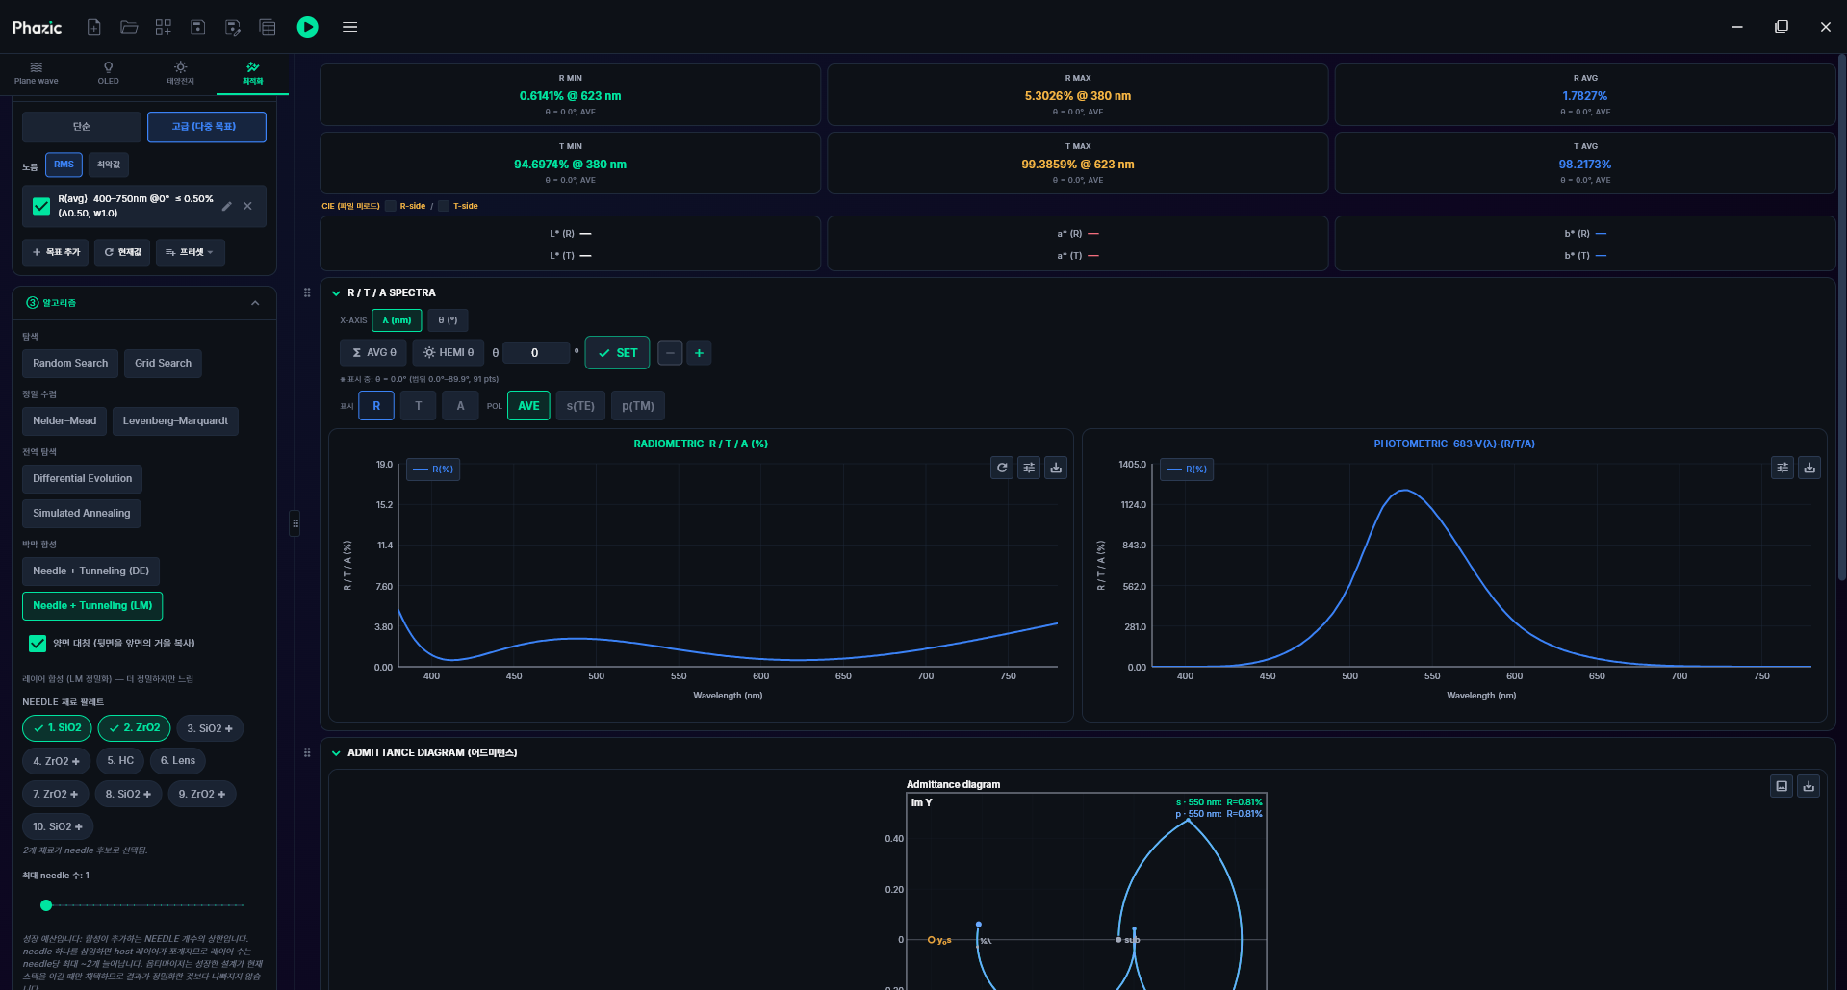Open photometric chart settings sliders icon
The width and height of the screenshot is (1847, 990).
[1783, 468]
